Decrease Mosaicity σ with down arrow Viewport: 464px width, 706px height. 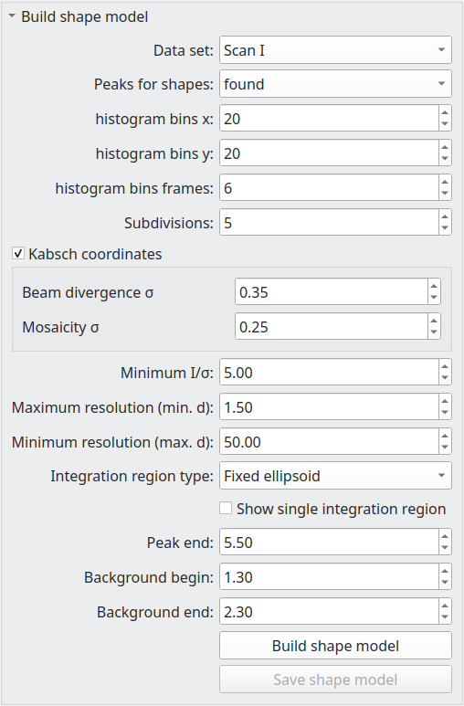[434, 332]
